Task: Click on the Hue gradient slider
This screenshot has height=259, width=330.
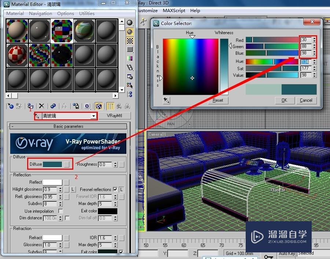Action: pos(272,62)
